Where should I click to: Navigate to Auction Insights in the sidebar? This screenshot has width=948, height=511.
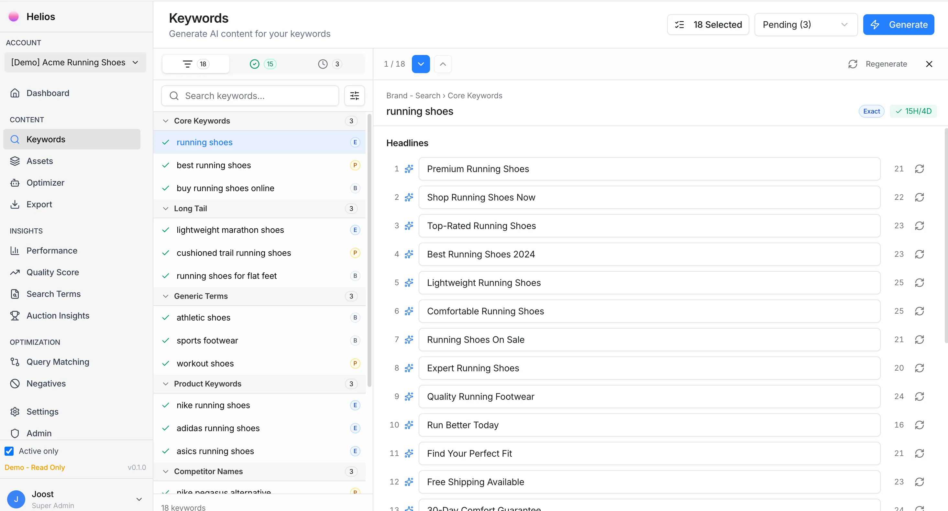click(x=58, y=315)
